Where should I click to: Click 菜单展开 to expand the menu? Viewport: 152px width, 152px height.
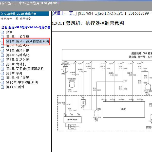[x=7, y=19]
